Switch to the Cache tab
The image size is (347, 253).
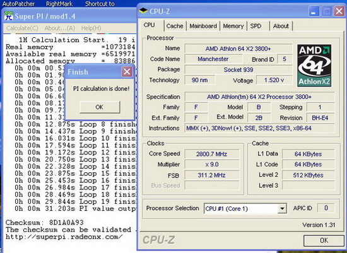coord(175,26)
